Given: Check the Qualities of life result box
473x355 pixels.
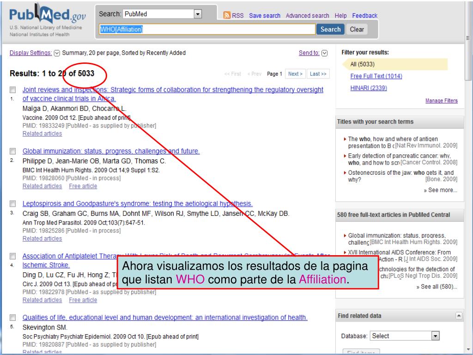Looking at the screenshot, I should (x=12, y=318).
